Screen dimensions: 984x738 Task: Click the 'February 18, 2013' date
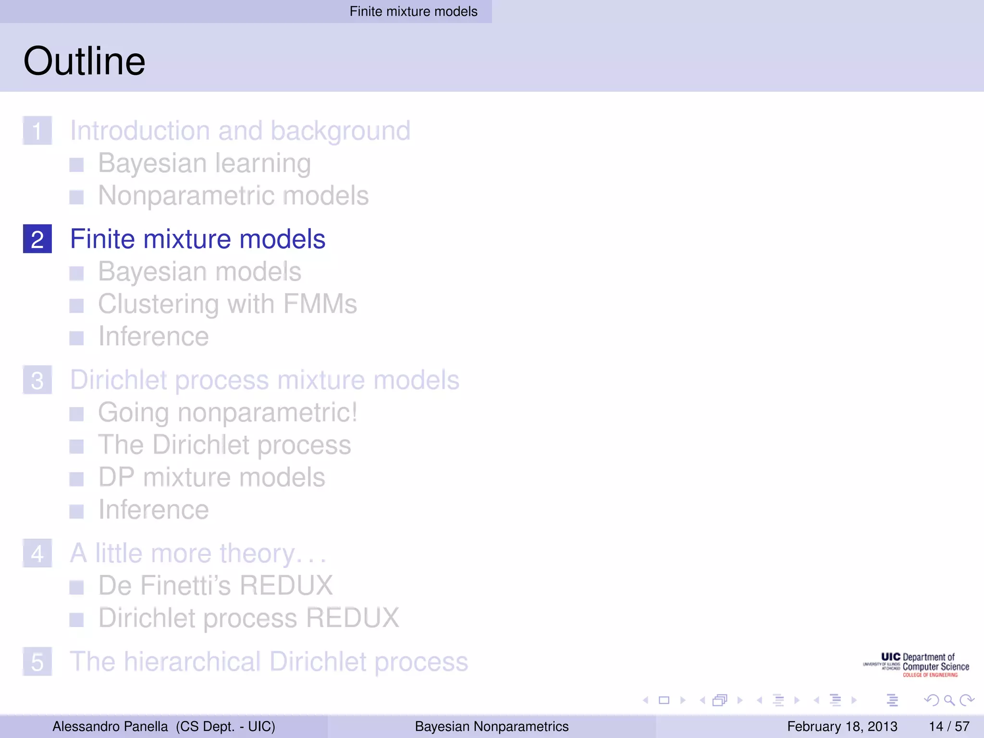tap(842, 726)
